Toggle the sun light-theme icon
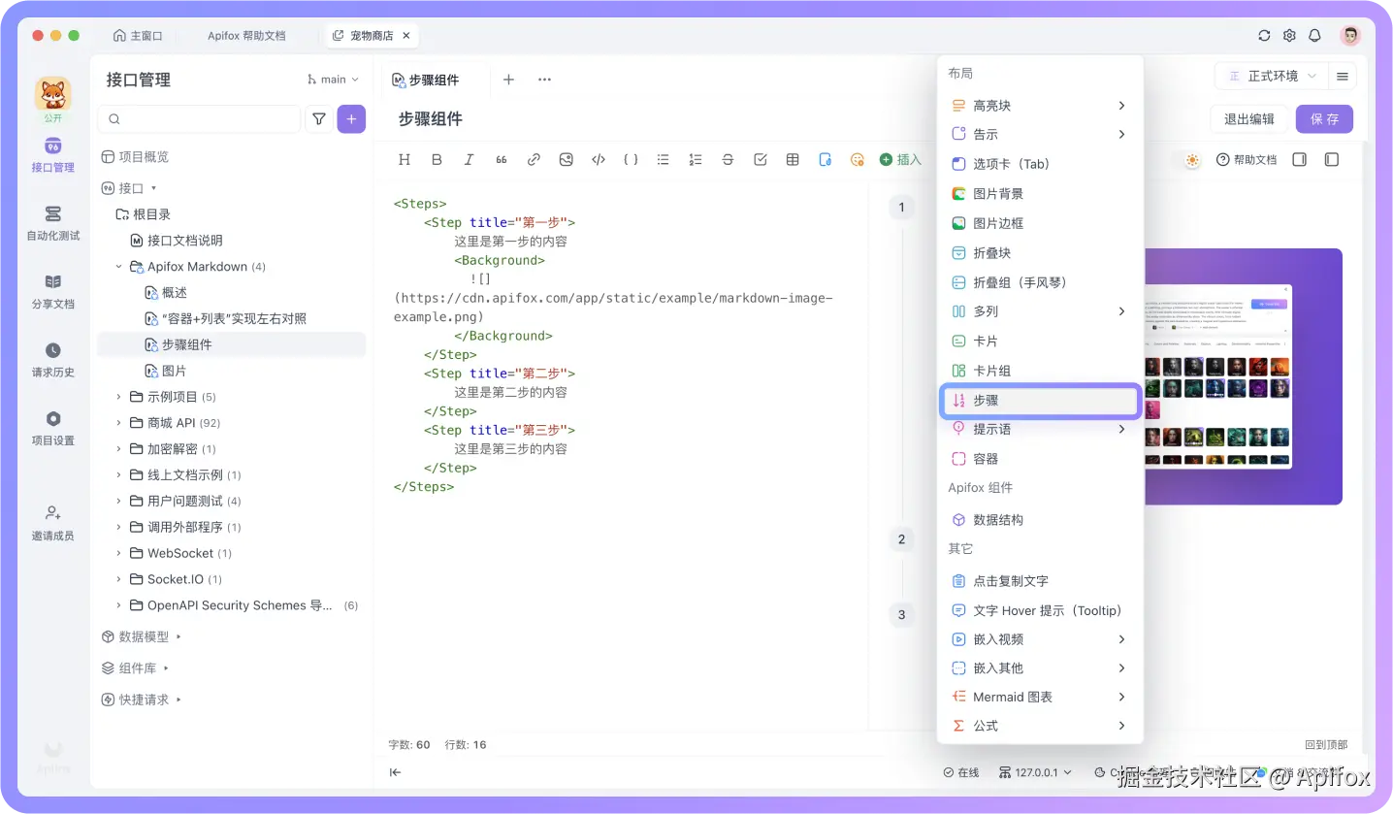1393x814 pixels. pos(1192,160)
